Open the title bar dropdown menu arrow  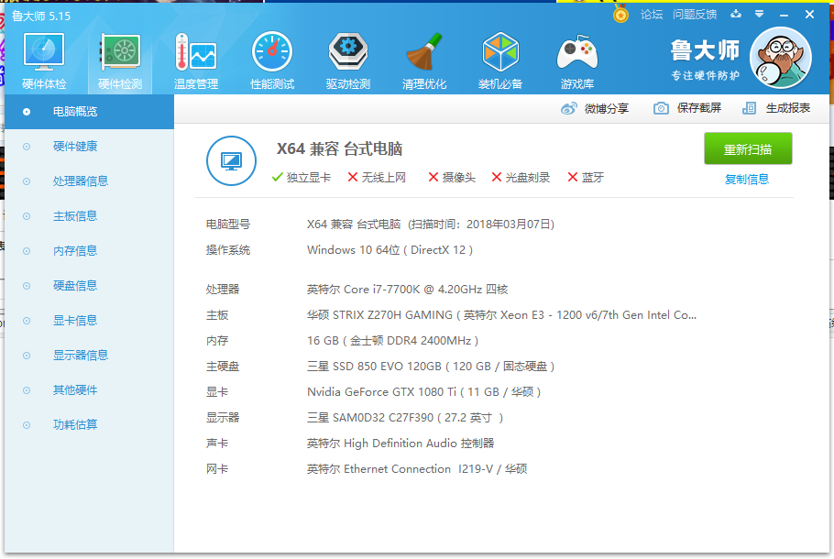click(x=760, y=14)
